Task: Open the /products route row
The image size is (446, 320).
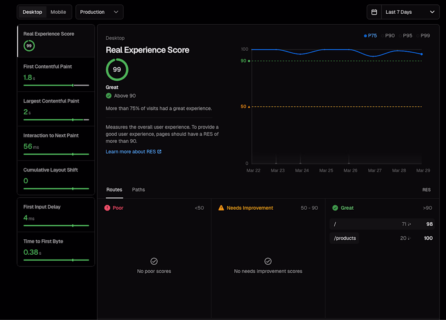Action: coord(345,238)
